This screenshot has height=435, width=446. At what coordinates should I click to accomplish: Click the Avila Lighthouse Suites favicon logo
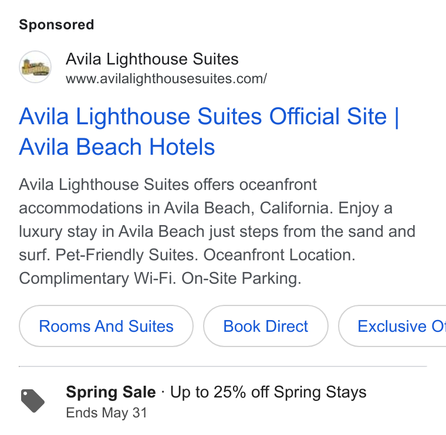tap(35, 67)
